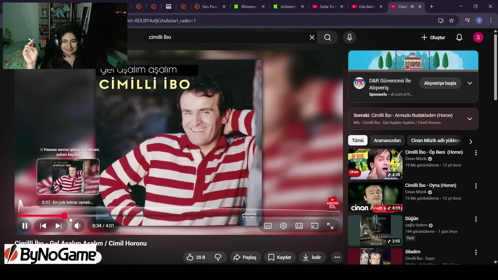Switch to Seda Trip browser tab
The width and height of the screenshot is (498, 280).
(327, 7)
